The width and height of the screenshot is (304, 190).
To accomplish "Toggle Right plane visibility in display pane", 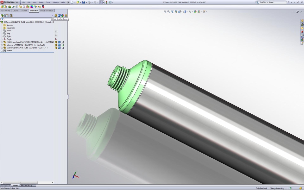I will click(x=56, y=36).
